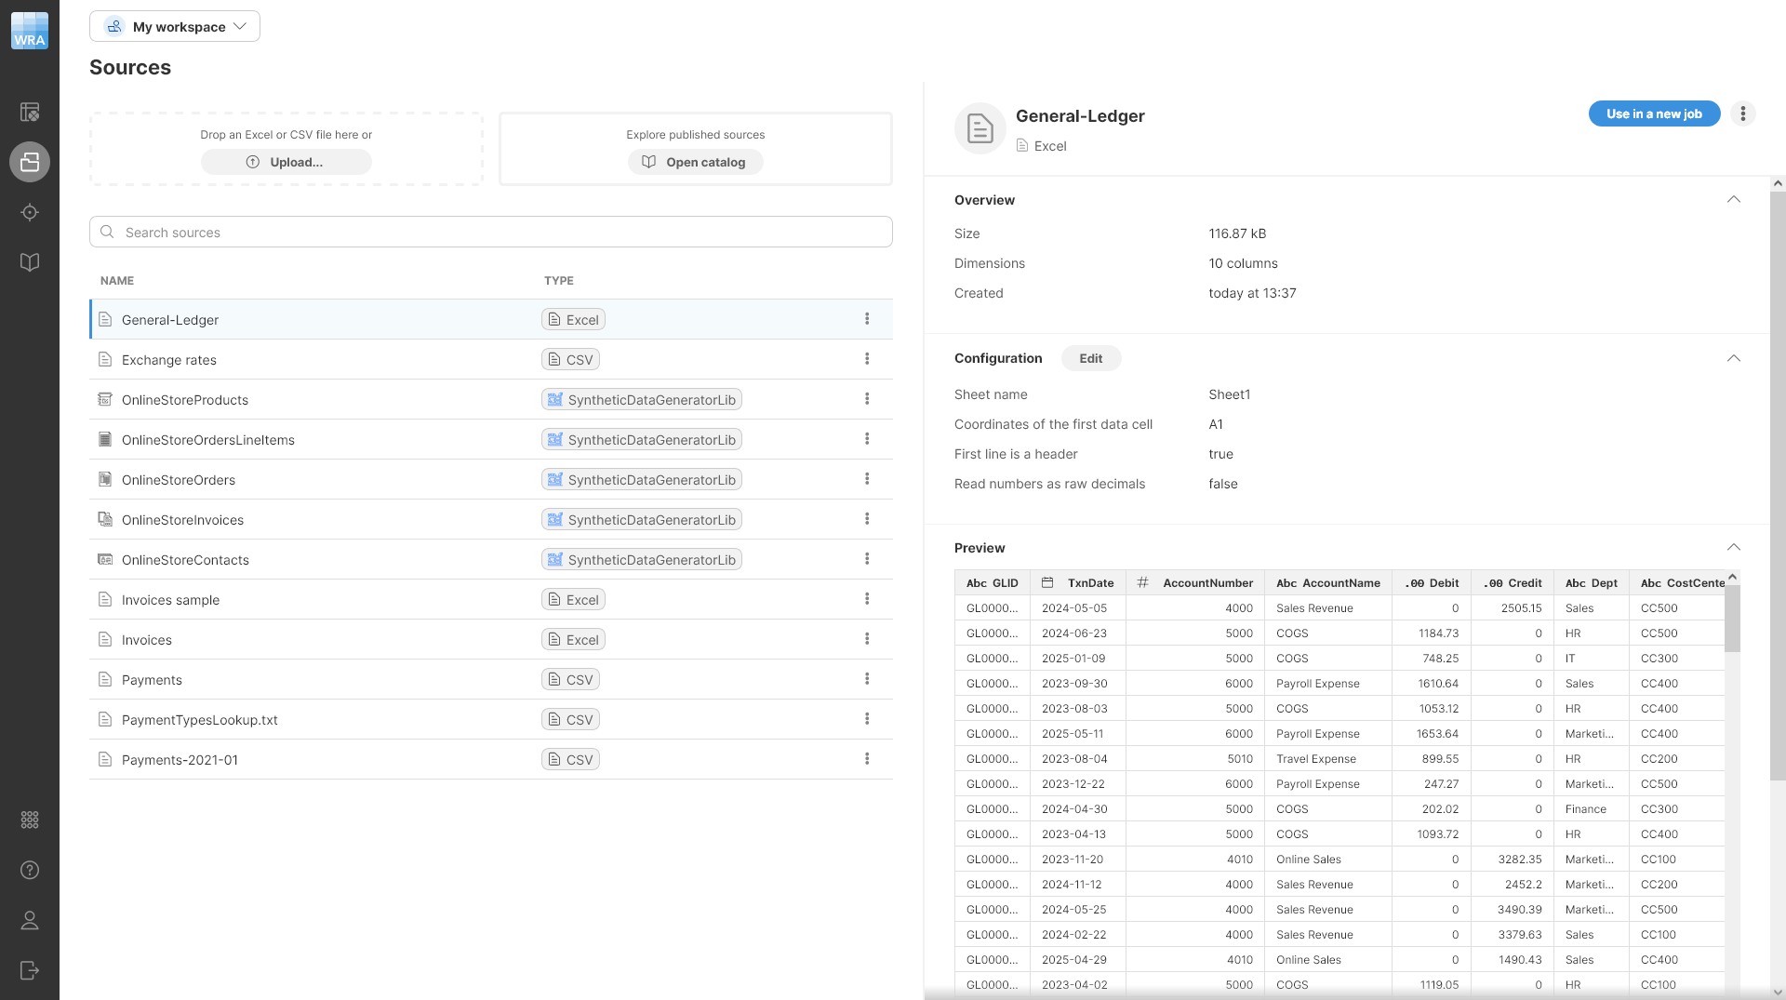Open the My workspace dropdown

tap(174, 26)
